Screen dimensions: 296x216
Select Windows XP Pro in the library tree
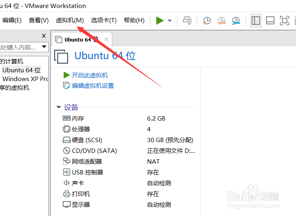25,79
